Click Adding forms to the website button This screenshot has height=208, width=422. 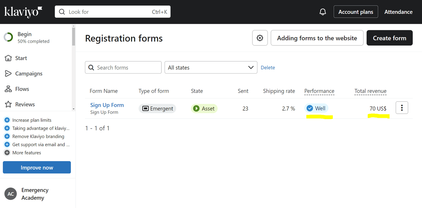coord(317,38)
